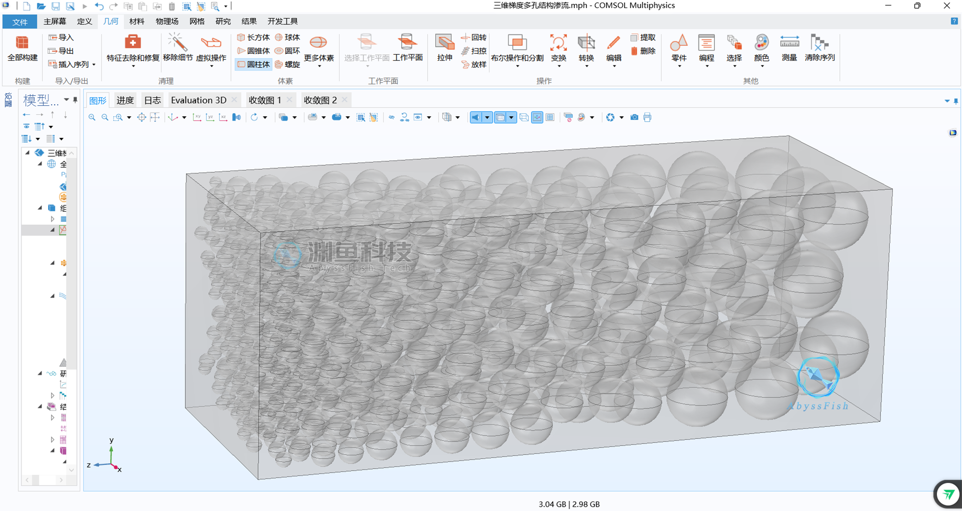Switch to the 主屏幕 ribbon tab
The width and height of the screenshot is (962, 511).
(55, 21)
